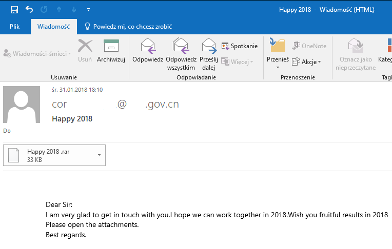Click the Undo arrow icon
This screenshot has height=249, width=392.
(x=29, y=10)
